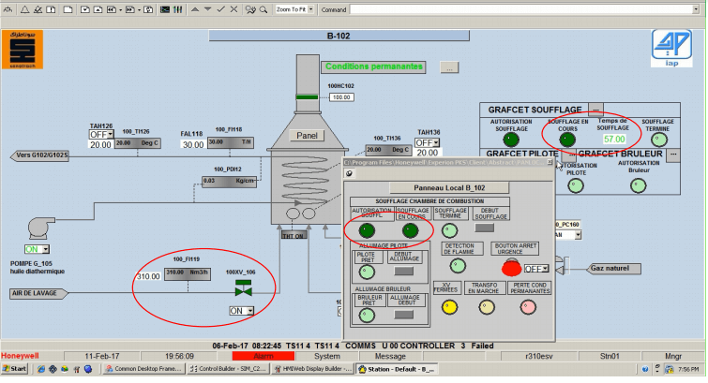
Task: Open the Message status bar item
Action: [x=390, y=356]
